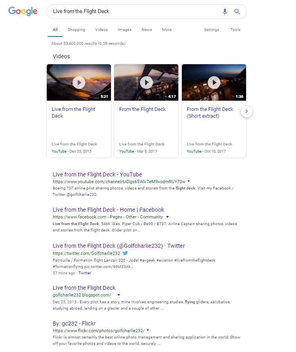This screenshot has height=352, width=296.
Task: Click the youtube.com channel URL text
Action: pyautogui.click(x=119, y=182)
